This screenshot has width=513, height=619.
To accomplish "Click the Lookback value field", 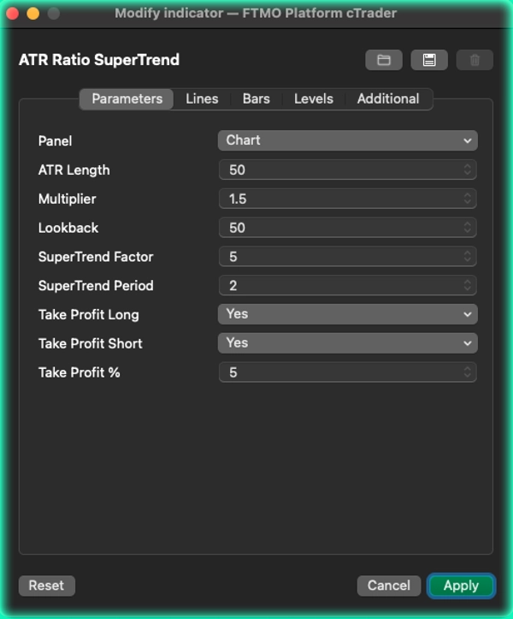I will coord(347,228).
